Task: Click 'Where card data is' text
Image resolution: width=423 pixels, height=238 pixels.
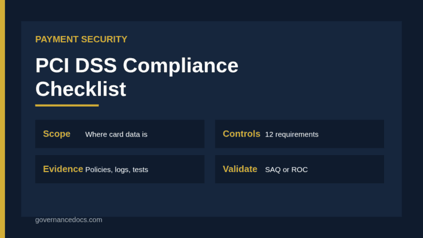Action: click(x=116, y=134)
